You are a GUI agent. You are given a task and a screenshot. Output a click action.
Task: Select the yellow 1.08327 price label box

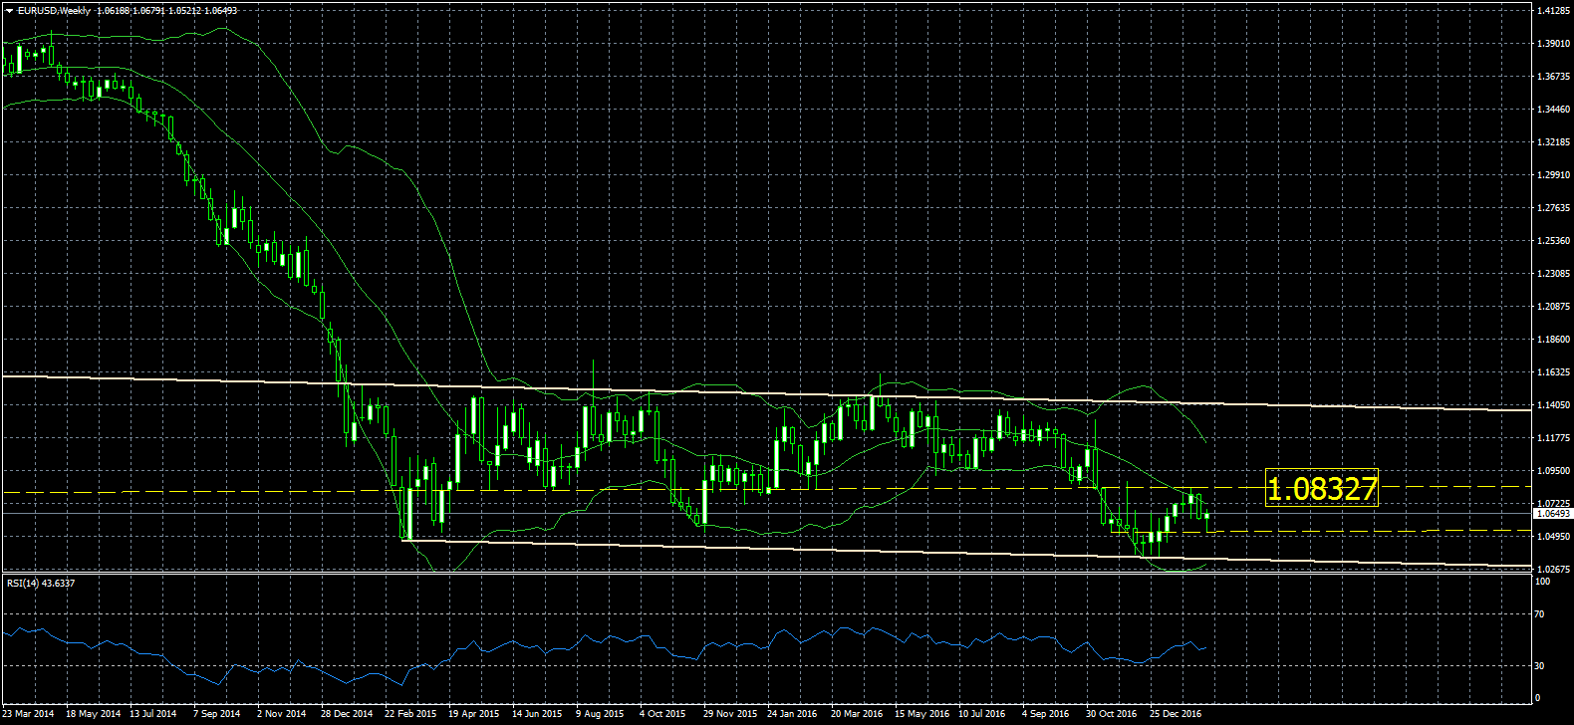tap(1321, 488)
